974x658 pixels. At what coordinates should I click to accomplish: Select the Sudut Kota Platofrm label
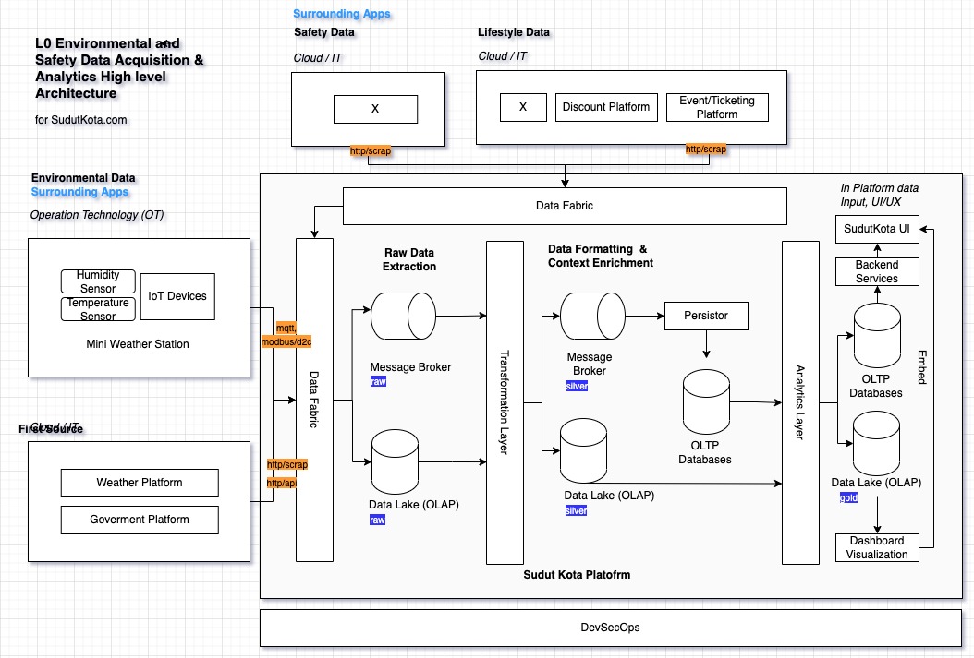tap(577, 575)
